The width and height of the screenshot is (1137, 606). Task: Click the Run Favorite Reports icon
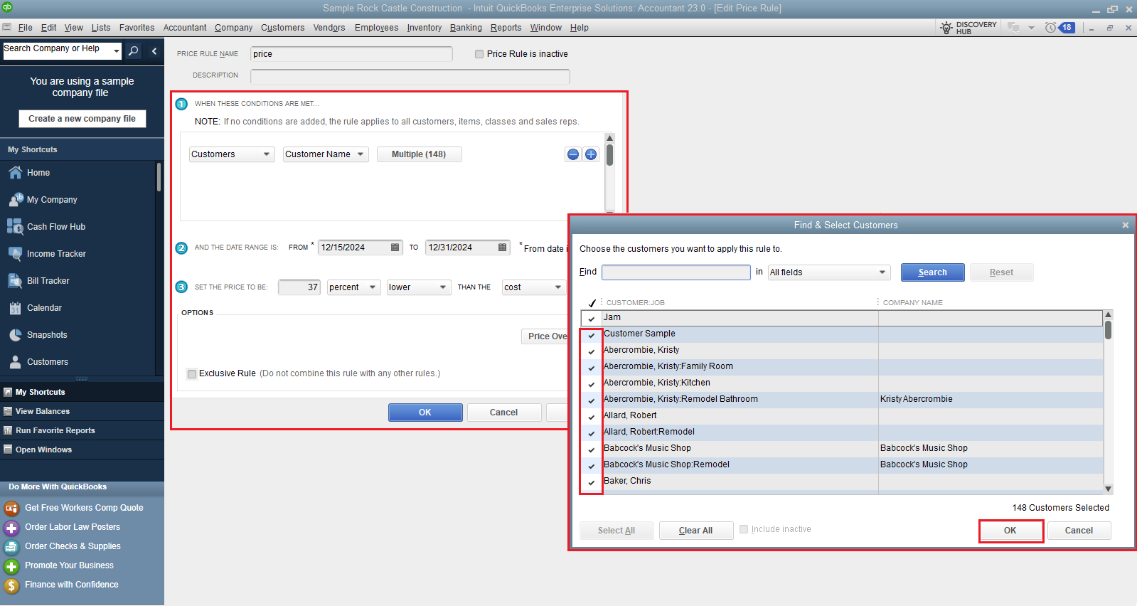(x=8, y=430)
